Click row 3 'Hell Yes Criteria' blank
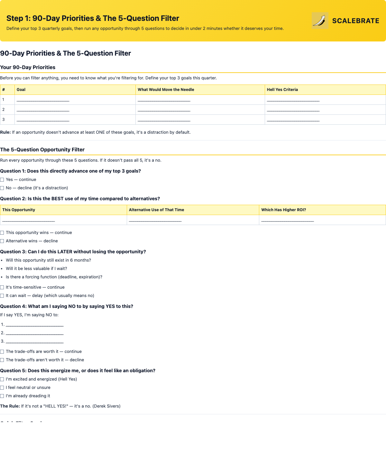This screenshot has width=386, height=450. click(293, 120)
